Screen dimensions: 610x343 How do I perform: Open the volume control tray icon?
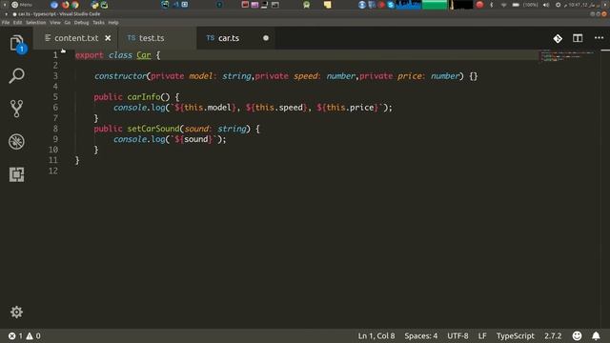click(546, 5)
